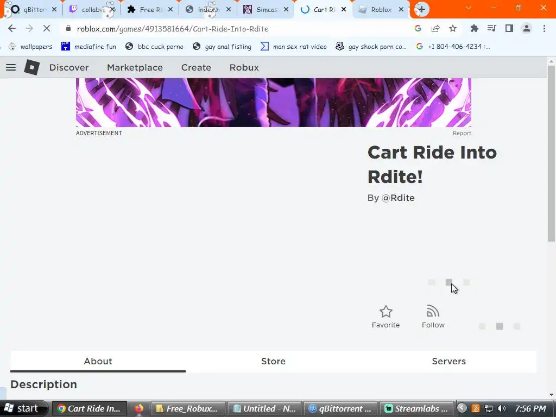Image resolution: width=556 pixels, height=417 pixels.
Task: Open Untitled Notepad taskbar item
Action: 264,408
